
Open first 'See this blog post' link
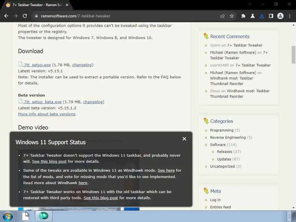click(x=49, y=162)
